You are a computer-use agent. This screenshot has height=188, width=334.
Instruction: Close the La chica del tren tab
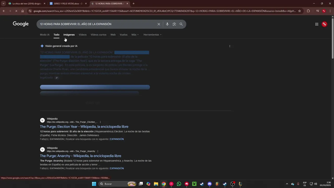pyautogui.click(x=44, y=4)
